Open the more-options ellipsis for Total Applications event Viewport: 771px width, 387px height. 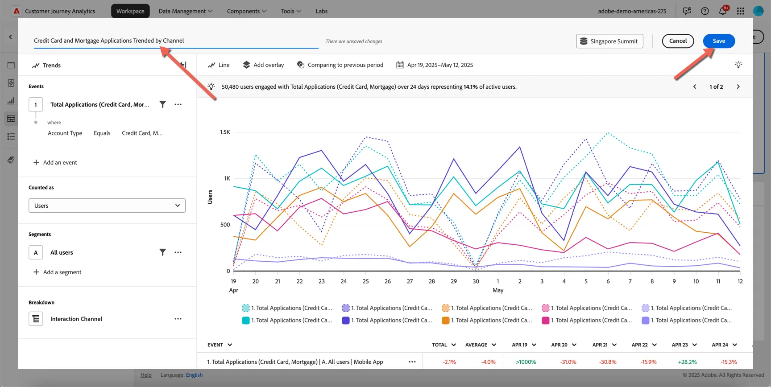coord(178,104)
